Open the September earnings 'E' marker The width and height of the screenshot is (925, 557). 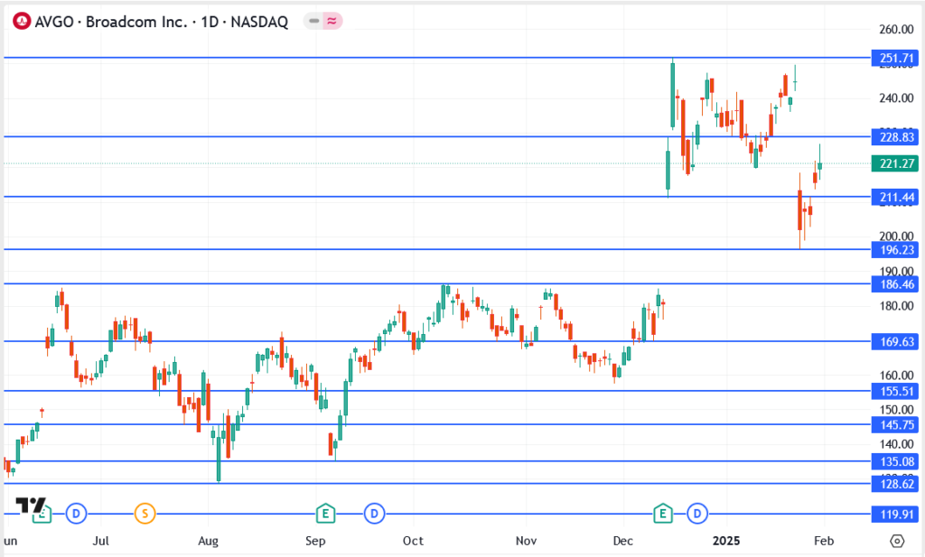(323, 514)
